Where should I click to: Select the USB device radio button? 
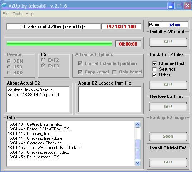pyautogui.click(x=9, y=67)
